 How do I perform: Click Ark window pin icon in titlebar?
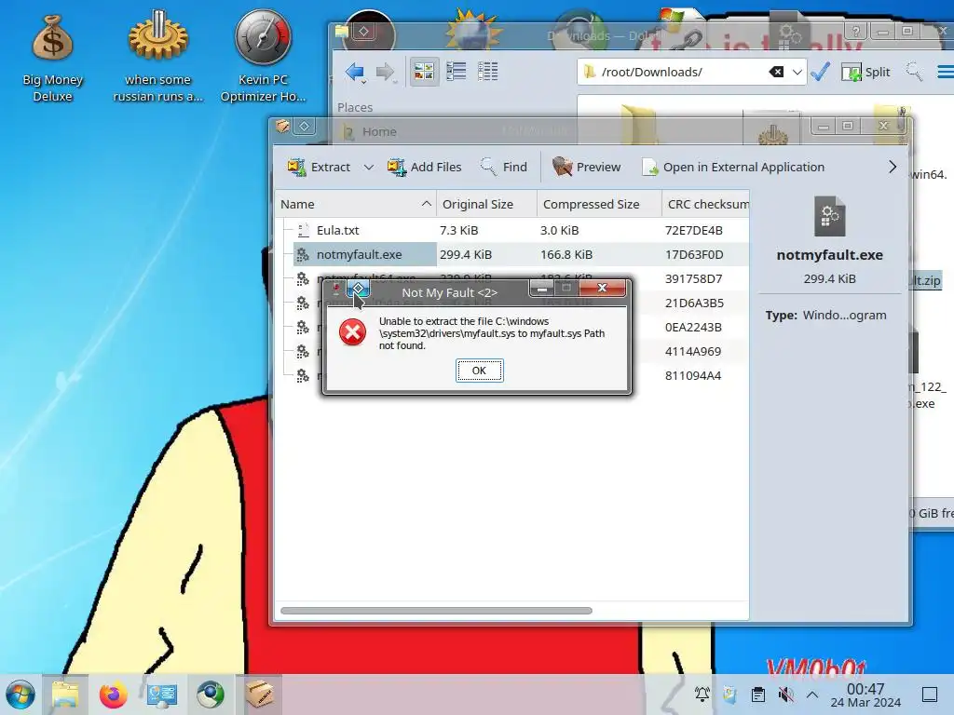[305, 126]
